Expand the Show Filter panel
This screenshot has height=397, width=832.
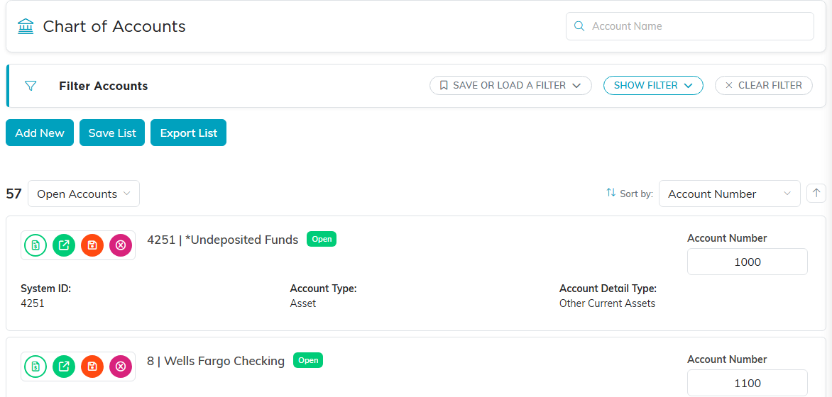[x=653, y=85]
